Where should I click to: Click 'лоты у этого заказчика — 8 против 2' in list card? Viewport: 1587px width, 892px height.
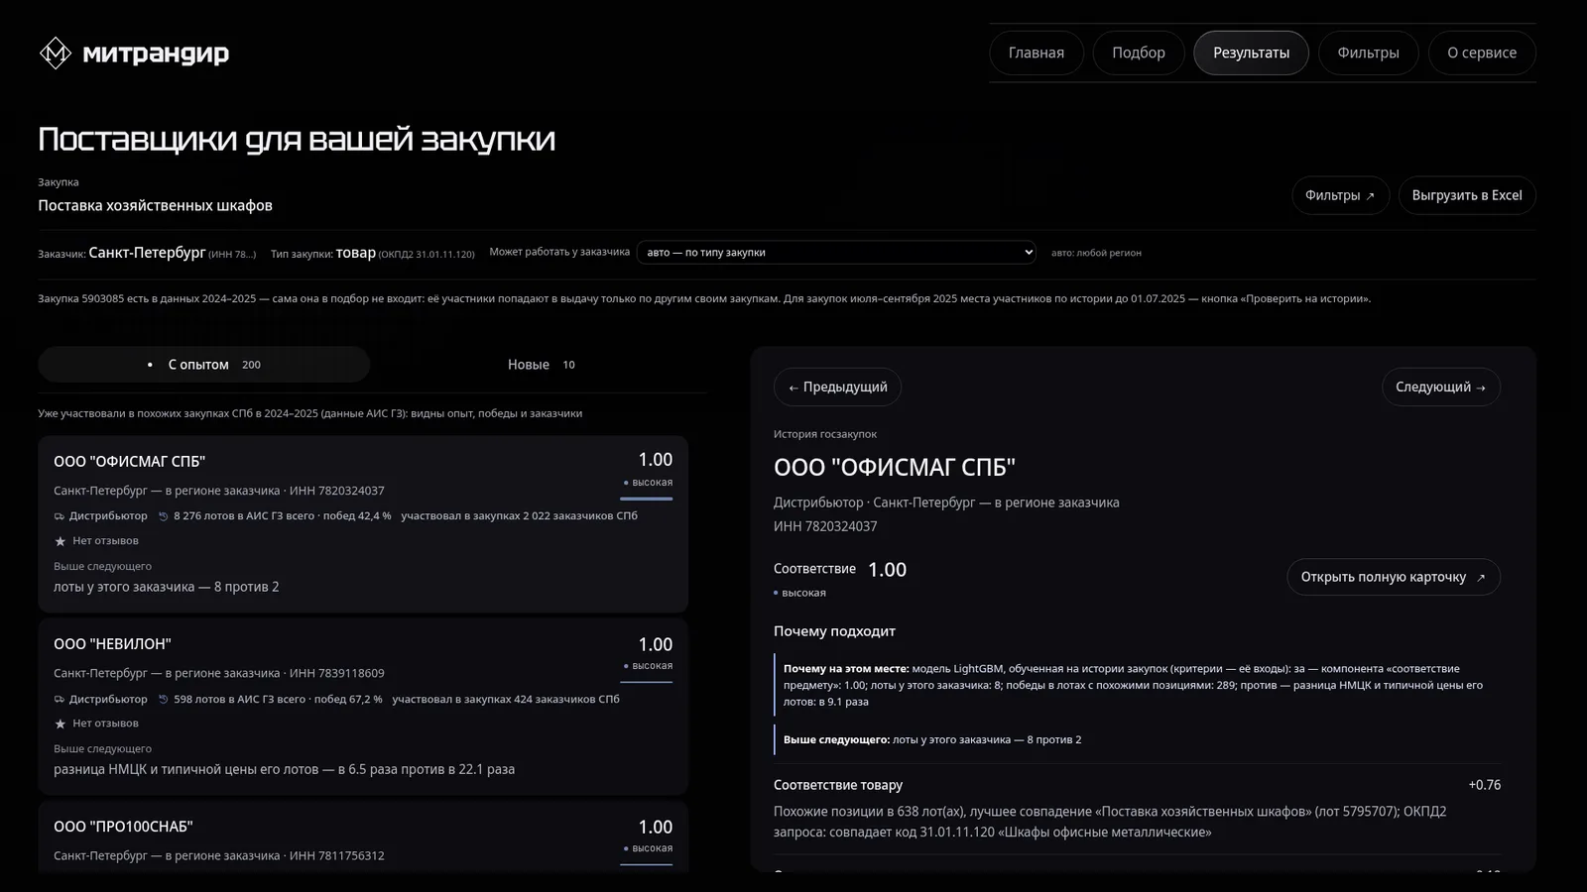(167, 587)
